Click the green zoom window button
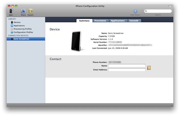180x116 pixels. [x=16, y=6]
